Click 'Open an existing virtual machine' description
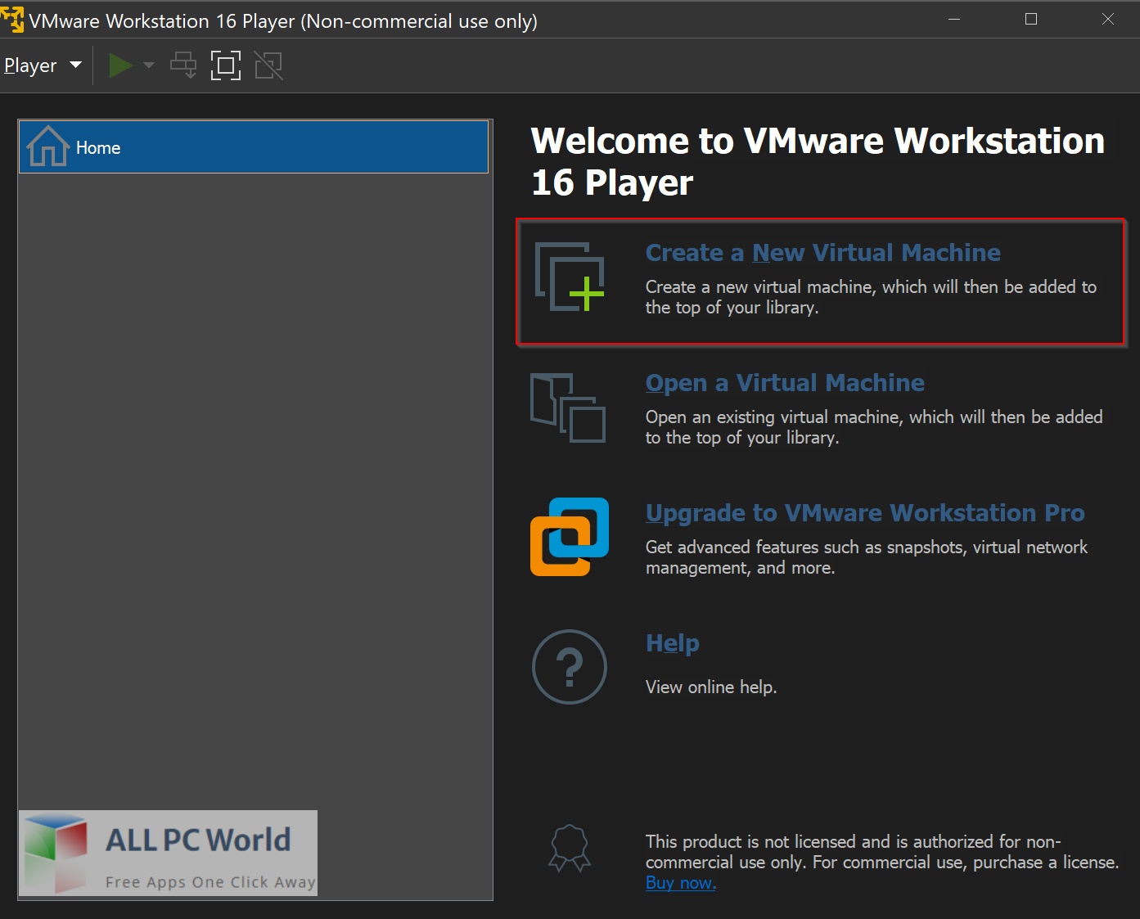1140x919 pixels. coord(874,427)
